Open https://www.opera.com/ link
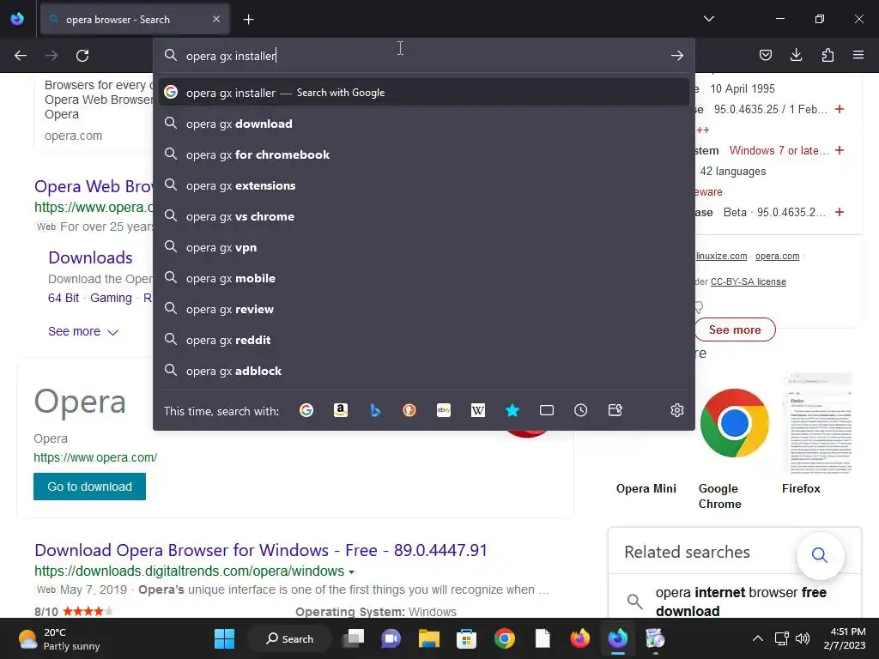Image resolution: width=879 pixels, height=659 pixels. pos(95,457)
